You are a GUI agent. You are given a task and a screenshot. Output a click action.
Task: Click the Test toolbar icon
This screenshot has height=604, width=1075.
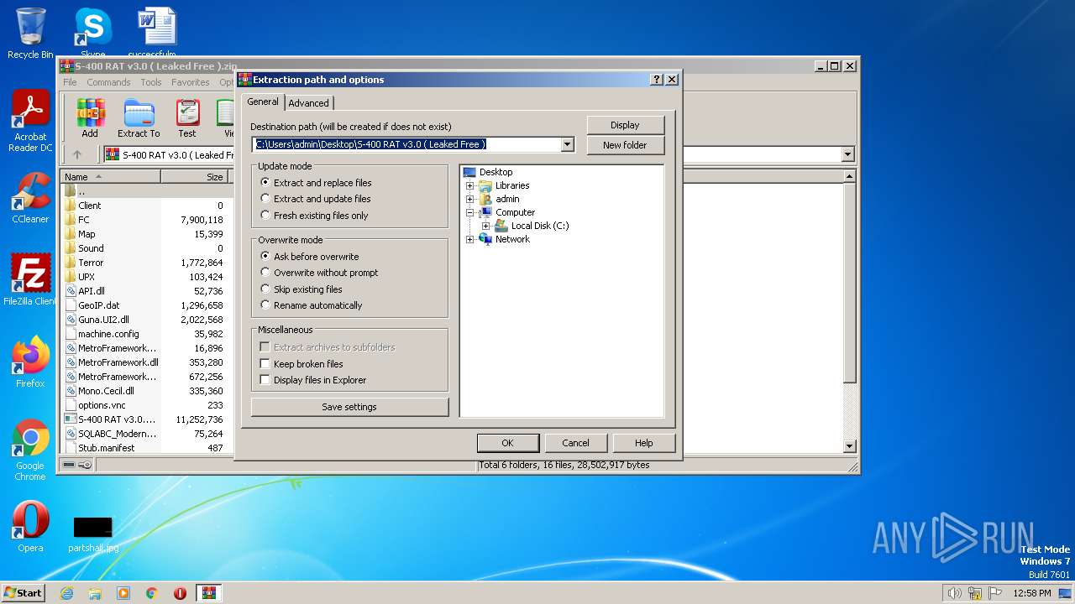click(187, 118)
